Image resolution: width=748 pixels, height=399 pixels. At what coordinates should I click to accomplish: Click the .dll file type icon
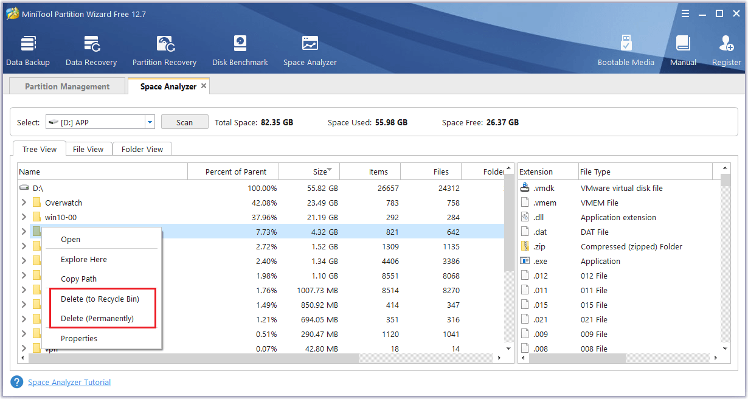525,217
